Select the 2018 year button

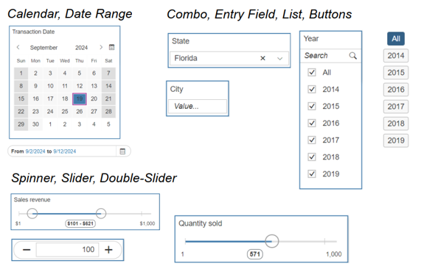coord(396,124)
